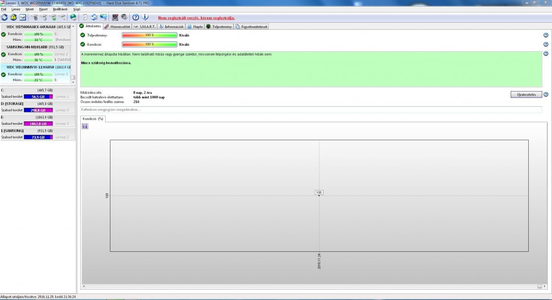Click the Nem regisztrált verzió registration link
552x300 pixels.
[196, 18]
